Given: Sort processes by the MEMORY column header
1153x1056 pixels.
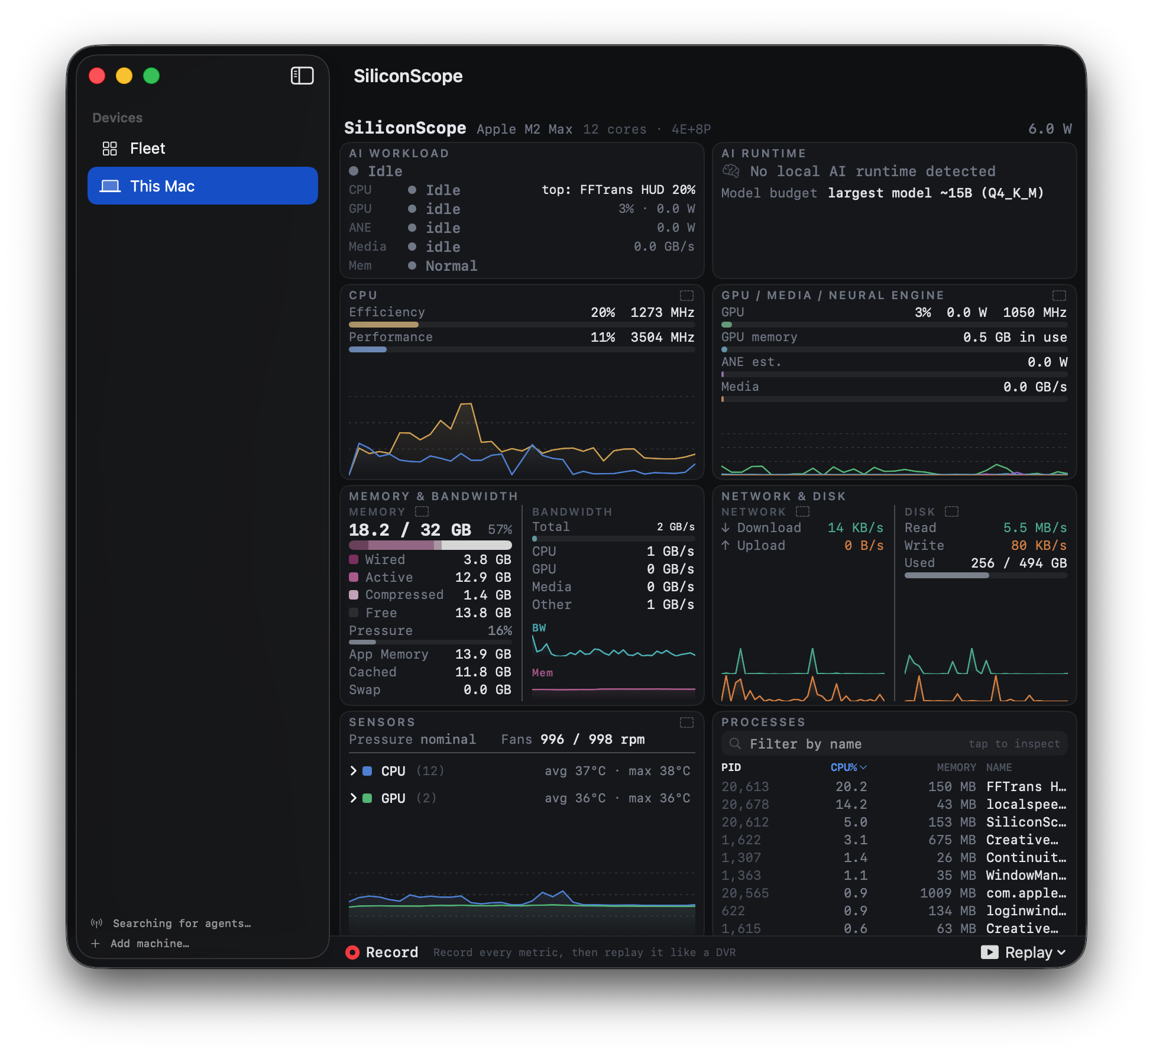Looking at the screenshot, I should [x=956, y=767].
